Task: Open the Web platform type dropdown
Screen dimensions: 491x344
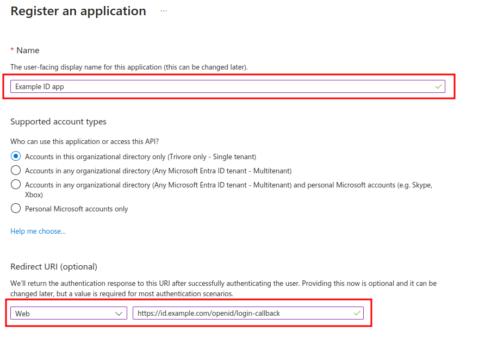Action: pos(68,314)
